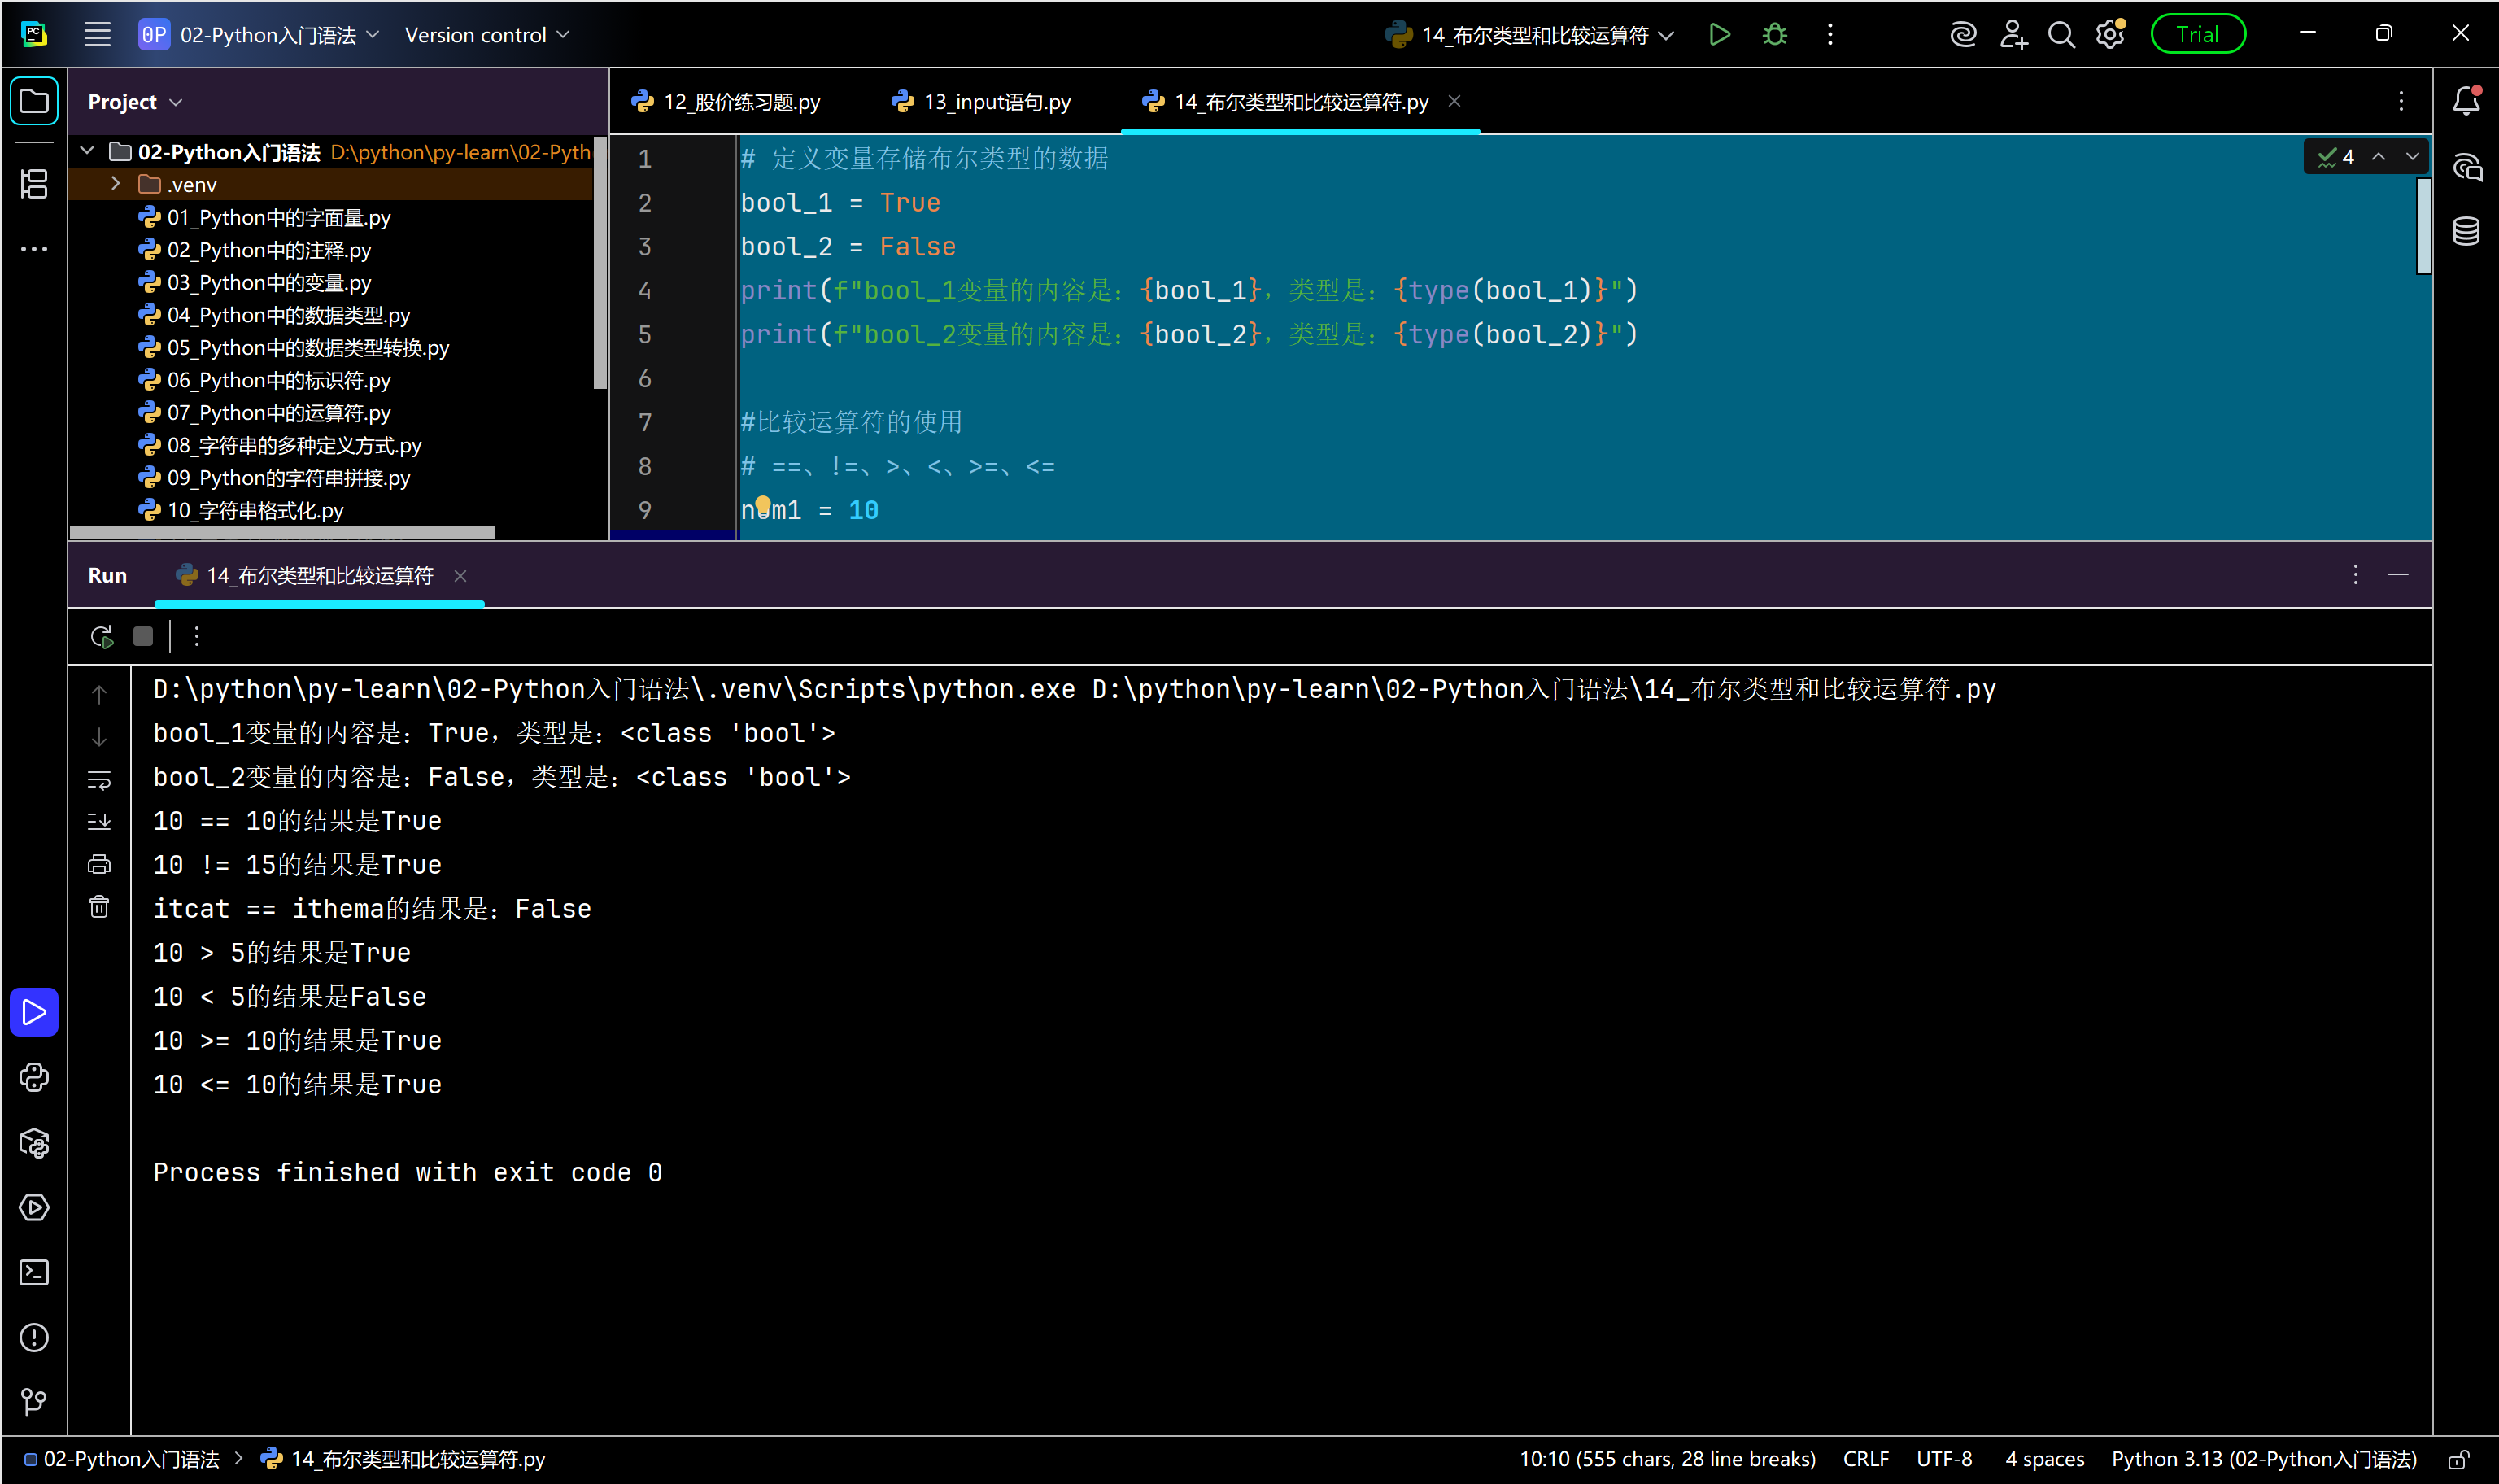
Task: Toggle scroll to end in console
Action: click(x=99, y=822)
